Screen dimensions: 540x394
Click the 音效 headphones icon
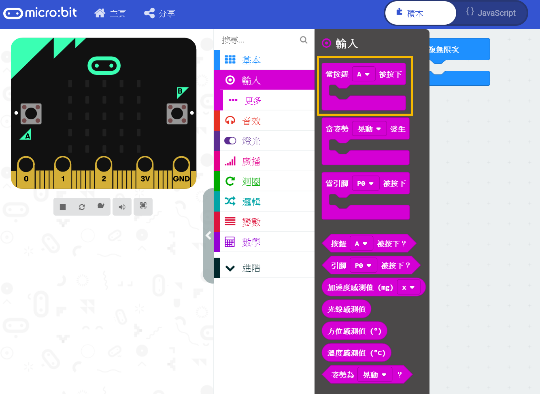(230, 121)
